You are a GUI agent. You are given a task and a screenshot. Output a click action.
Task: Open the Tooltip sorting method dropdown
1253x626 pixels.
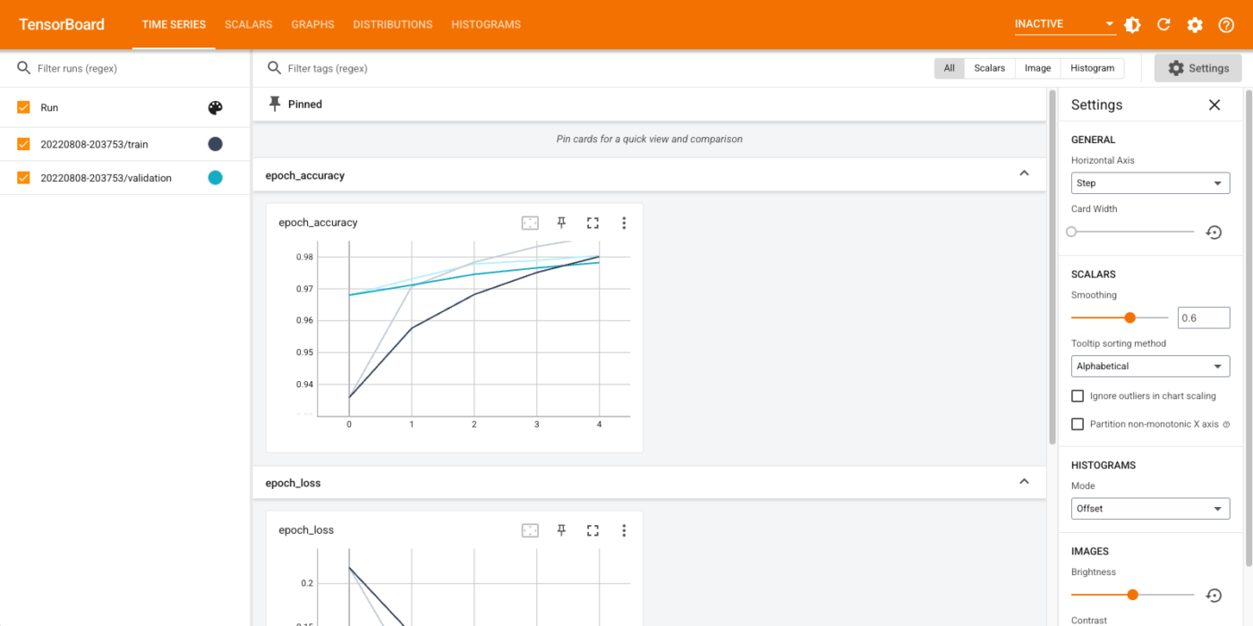1150,366
